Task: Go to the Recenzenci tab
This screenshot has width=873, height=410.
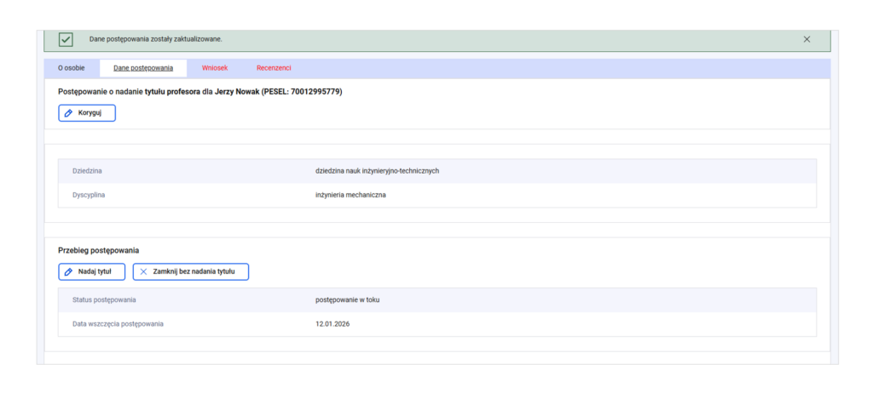Action: click(274, 68)
